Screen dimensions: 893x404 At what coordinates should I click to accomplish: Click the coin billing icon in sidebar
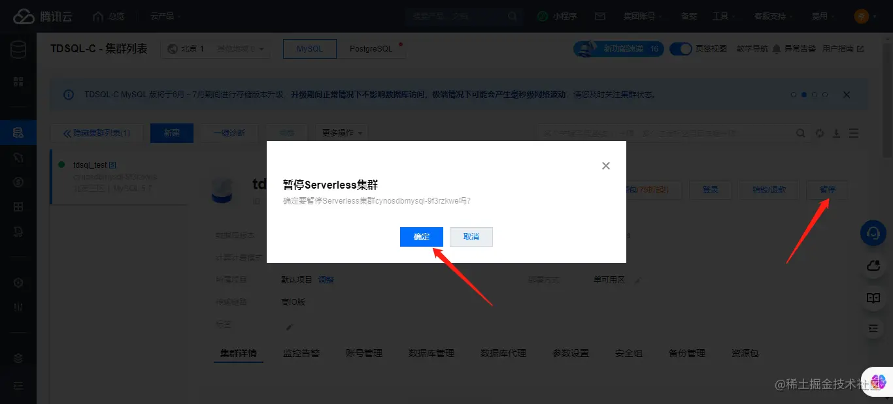pyautogui.click(x=18, y=182)
